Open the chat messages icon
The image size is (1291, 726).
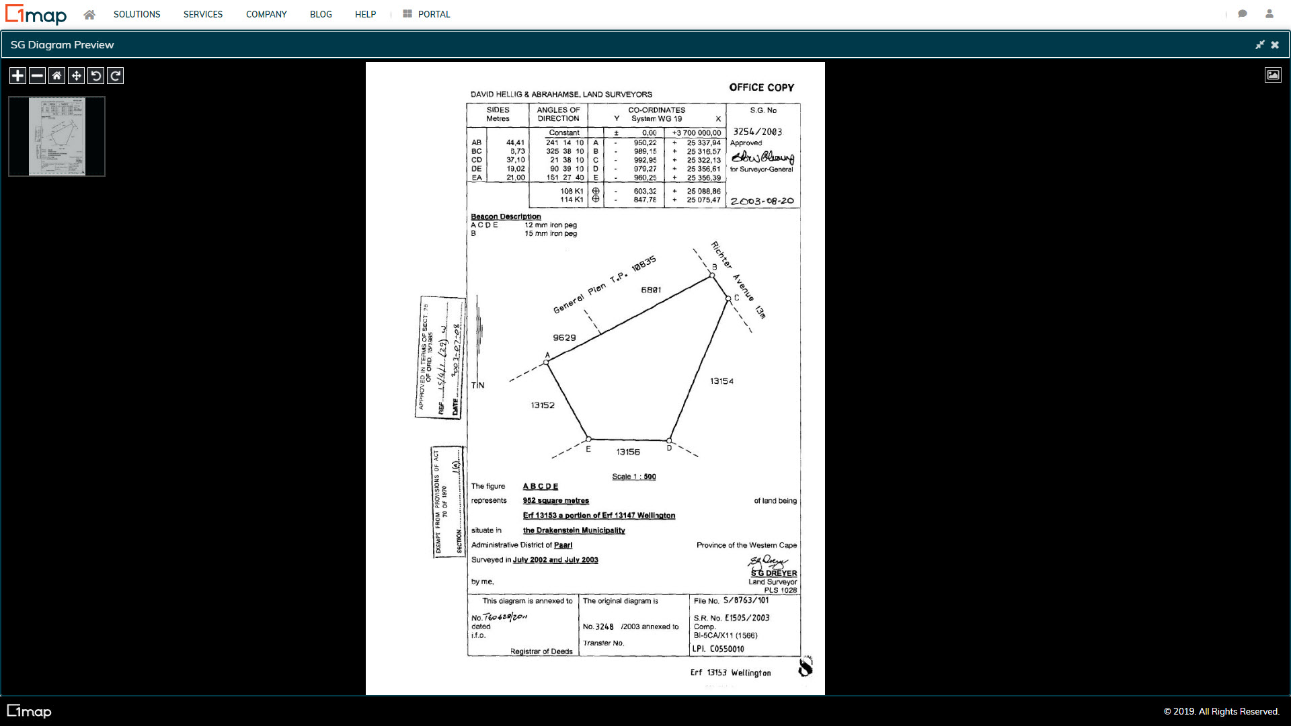tap(1243, 14)
